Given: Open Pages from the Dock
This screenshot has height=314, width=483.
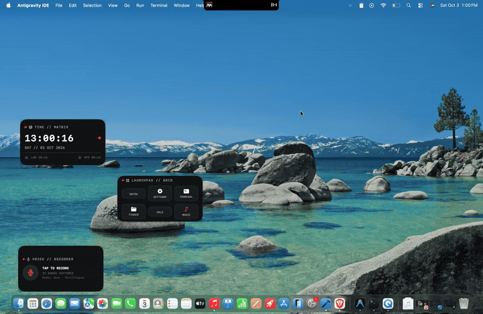Looking at the screenshot, I should point(256,303).
